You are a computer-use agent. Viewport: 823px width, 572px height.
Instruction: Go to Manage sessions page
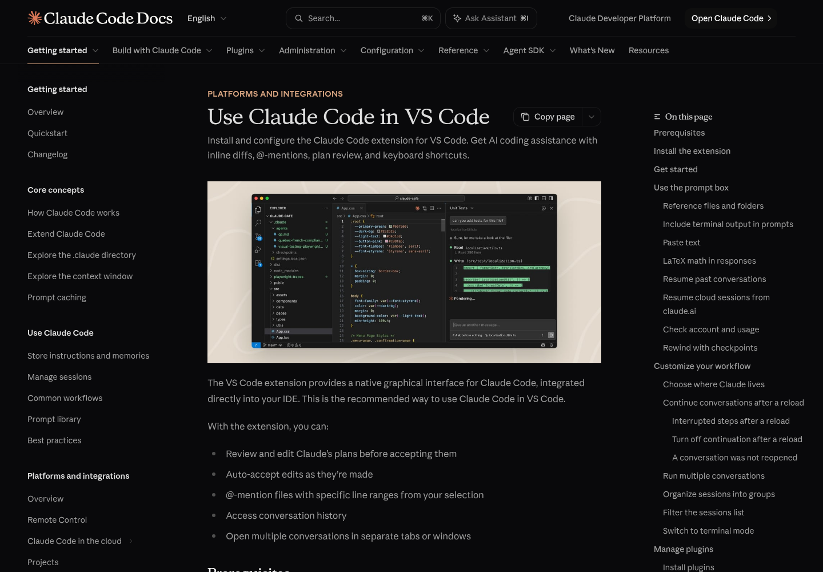(x=59, y=377)
